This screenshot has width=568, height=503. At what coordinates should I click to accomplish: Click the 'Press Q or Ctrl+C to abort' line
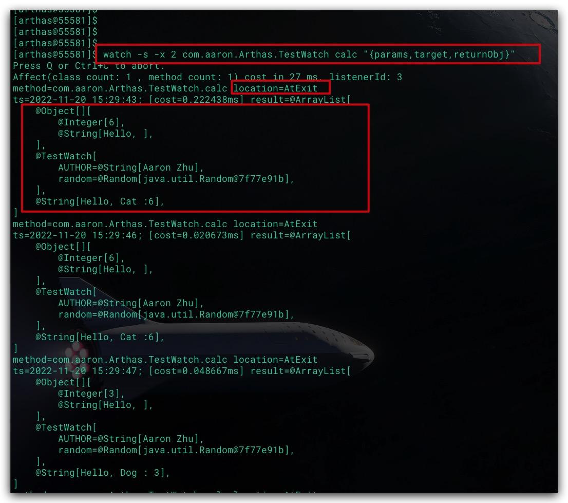(88, 66)
